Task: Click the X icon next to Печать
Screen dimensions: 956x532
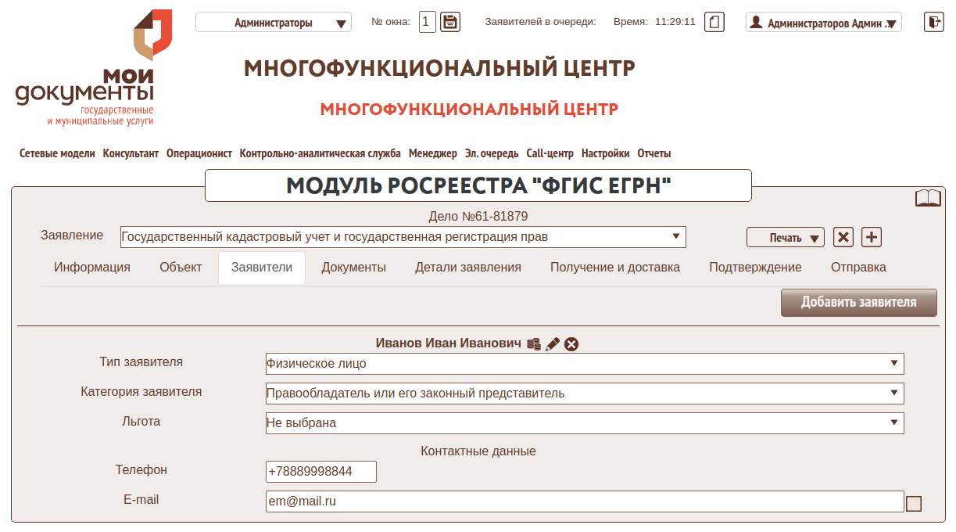Action: pyautogui.click(x=843, y=237)
